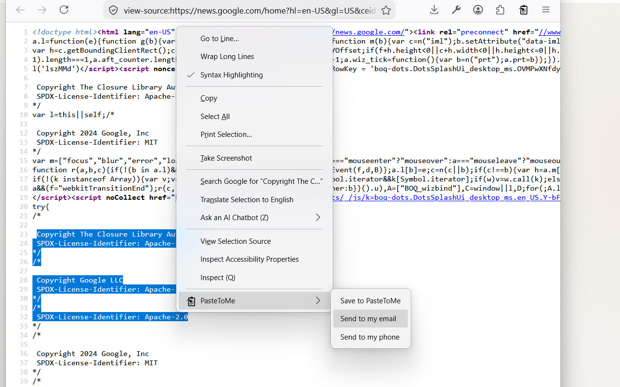This screenshot has height=387, width=620.
Task: Click the Save to PasteToMe option
Action: click(370, 300)
